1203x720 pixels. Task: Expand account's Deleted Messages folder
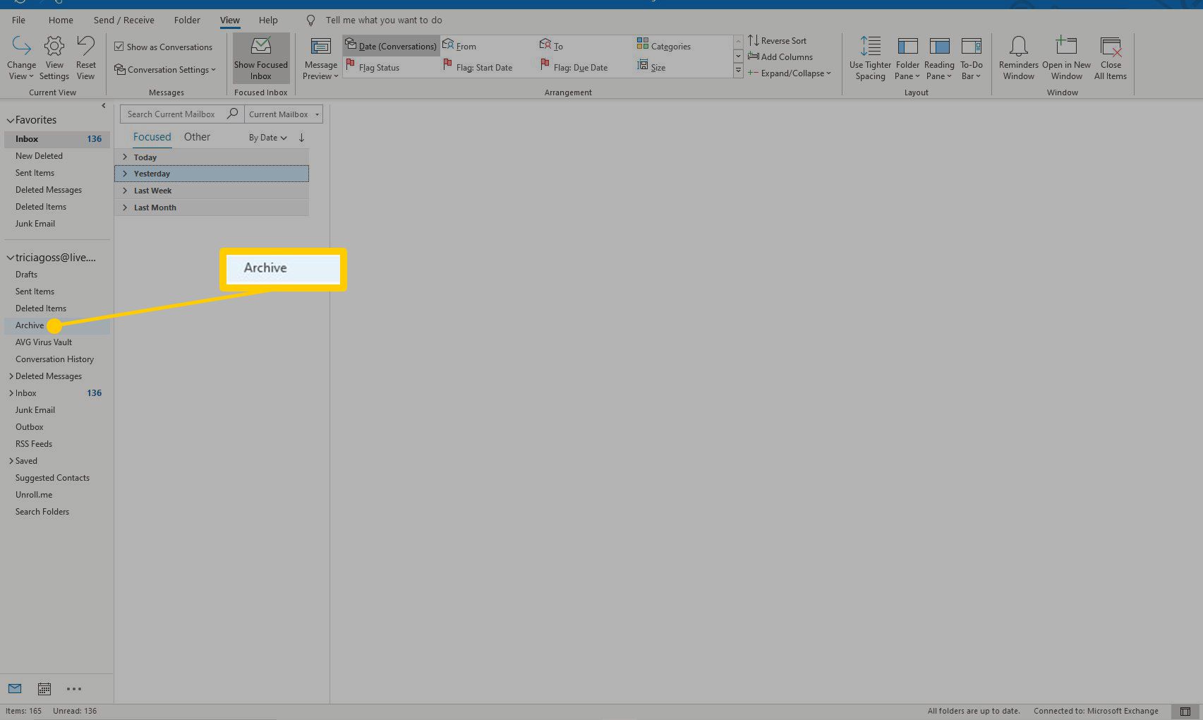click(x=11, y=376)
